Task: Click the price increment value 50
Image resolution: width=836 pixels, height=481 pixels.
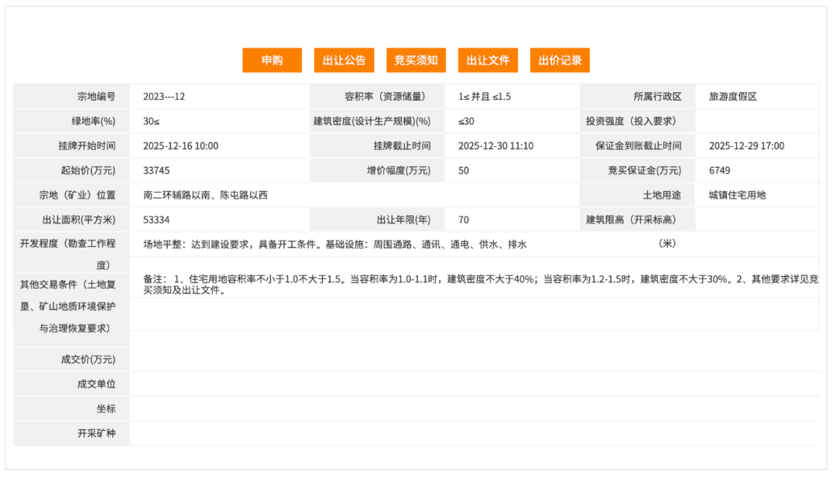Action: (x=463, y=170)
